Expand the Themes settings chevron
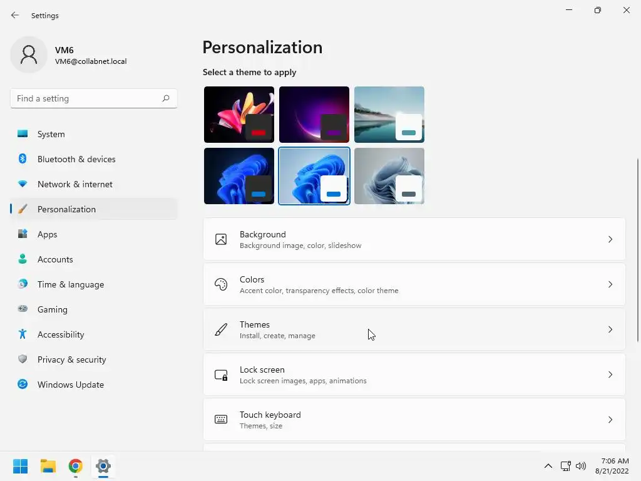The width and height of the screenshot is (641, 481). [x=610, y=329]
